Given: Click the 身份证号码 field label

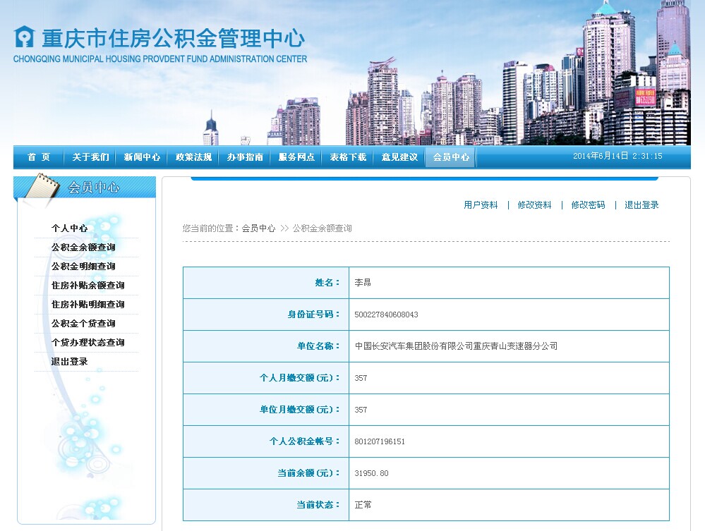Looking at the screenshot, I should 313,315.
